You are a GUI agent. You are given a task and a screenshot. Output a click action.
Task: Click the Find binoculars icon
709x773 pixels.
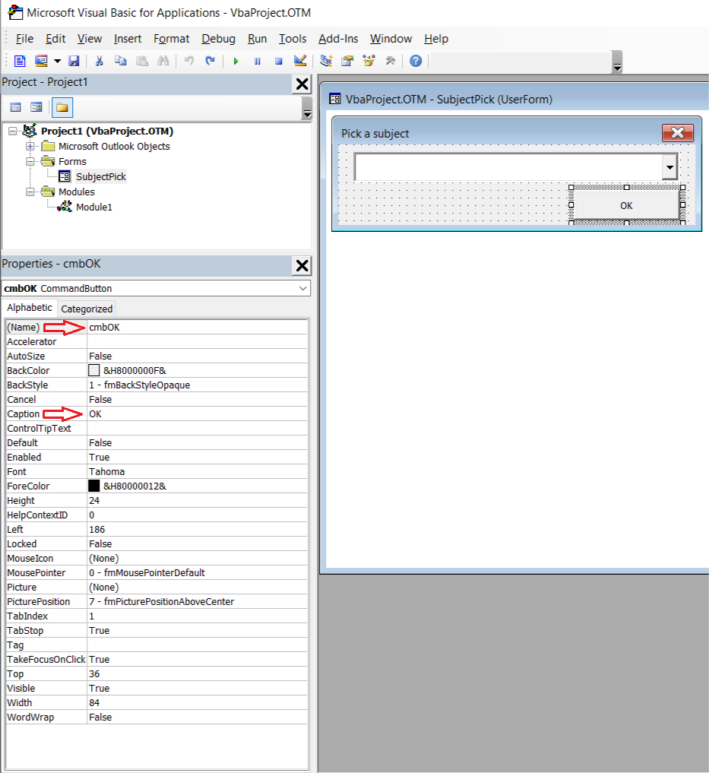point(163,61)
